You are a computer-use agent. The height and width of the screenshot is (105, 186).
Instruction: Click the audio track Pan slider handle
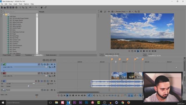[x=28, y=86]
